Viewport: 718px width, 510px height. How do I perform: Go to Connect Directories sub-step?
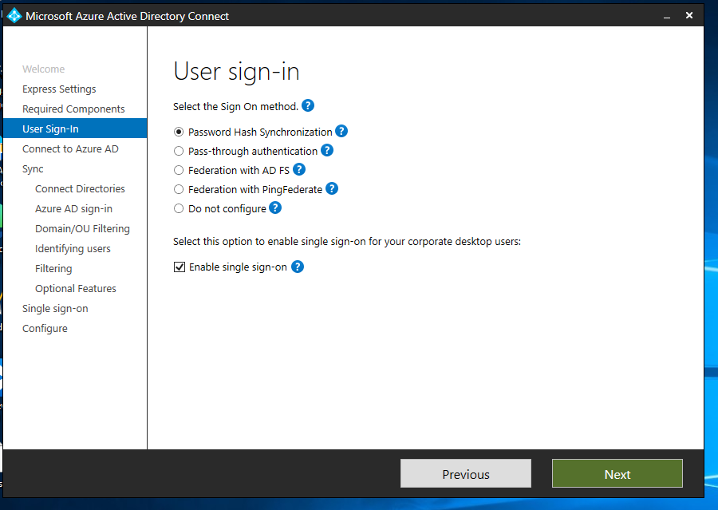tap(80, 189)
